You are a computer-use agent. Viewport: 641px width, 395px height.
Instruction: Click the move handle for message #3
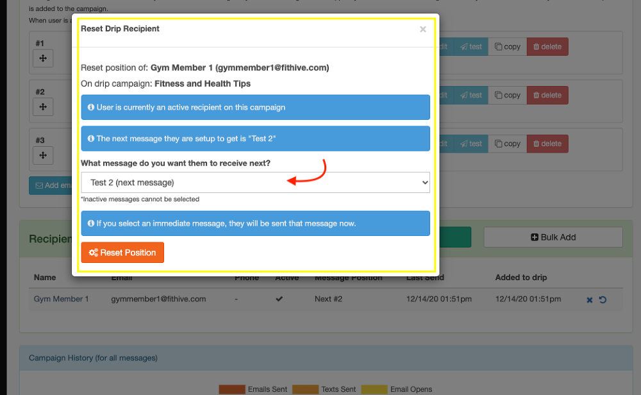point(43,155)
